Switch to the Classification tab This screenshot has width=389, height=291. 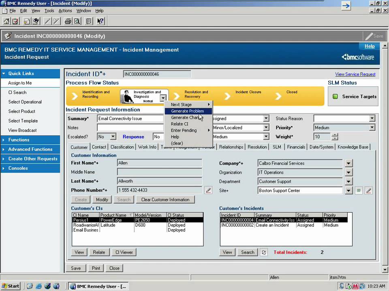coord(122,147)
